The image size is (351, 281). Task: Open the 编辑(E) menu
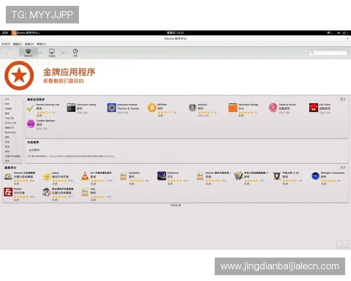click(17, 44)
